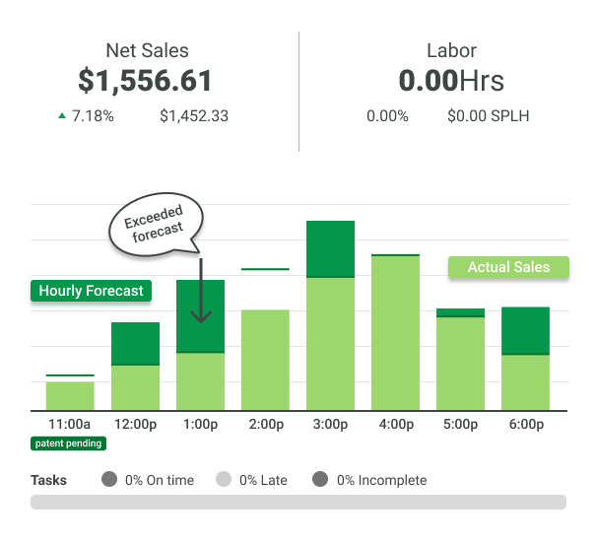597x545 pixels.
Task: Click the $1,556.61 Net Sales total
Action: click(147, 81)
